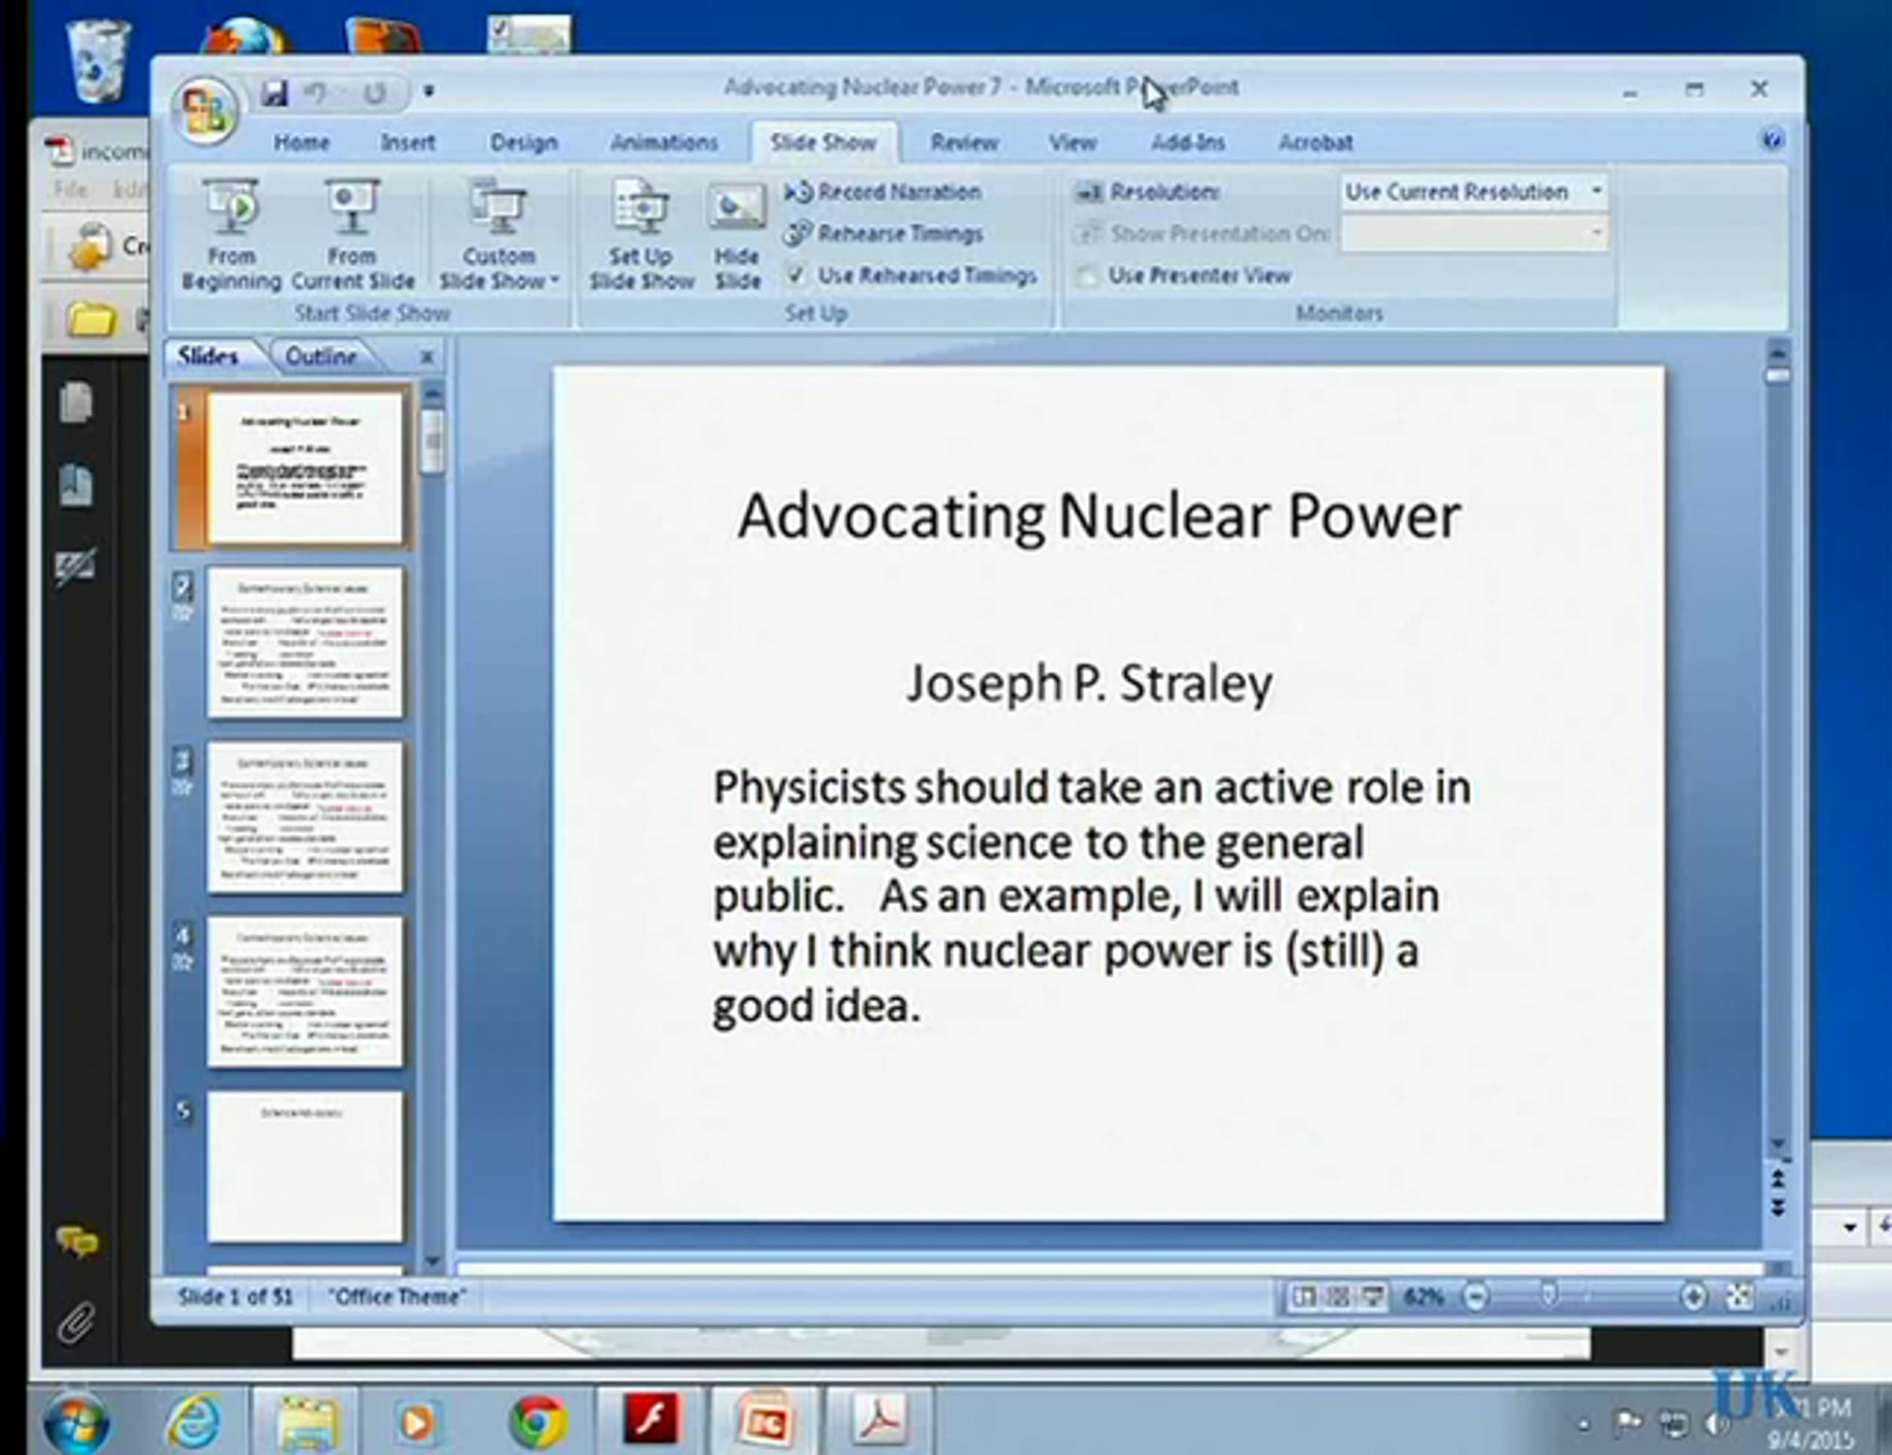Select slide 4 thumbnail
This screenshot has width=1892, height=1455.
pos(305,991)
